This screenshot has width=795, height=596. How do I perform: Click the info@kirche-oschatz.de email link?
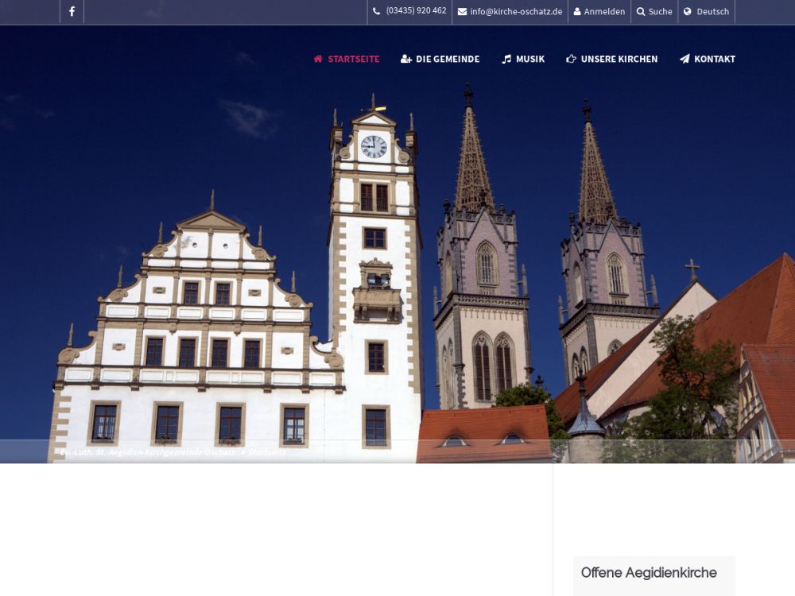click(x=516, y=12)
